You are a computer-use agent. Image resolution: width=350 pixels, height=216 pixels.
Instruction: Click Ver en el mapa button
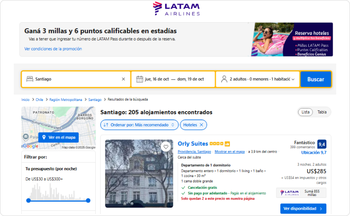click(x=59, y=138)
